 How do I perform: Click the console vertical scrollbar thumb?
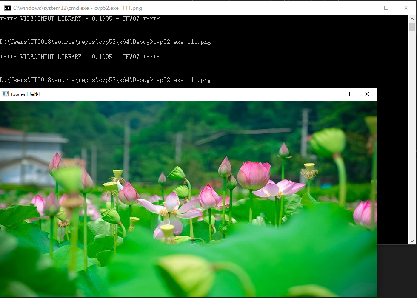tap(412, 27)
